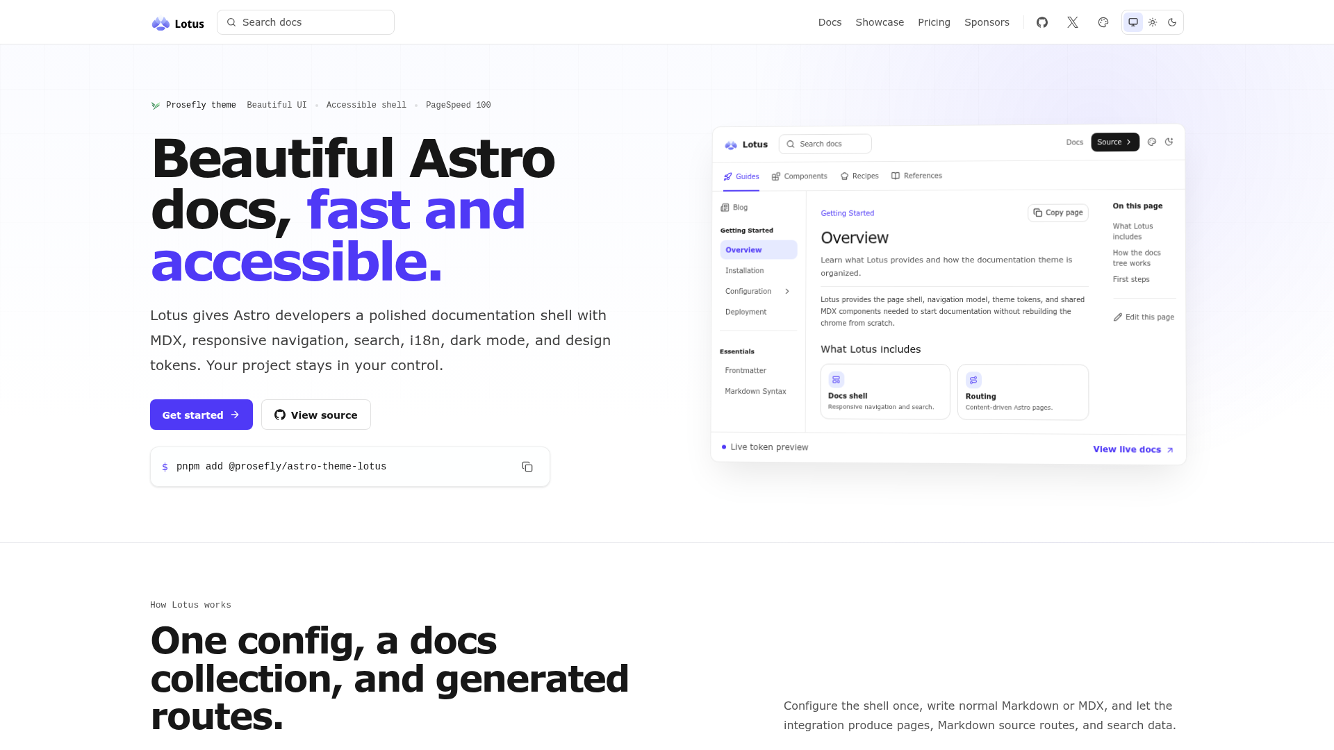Open Blog in preview sidebar
Screen dimensions: 1334x750
pos(734,208)
